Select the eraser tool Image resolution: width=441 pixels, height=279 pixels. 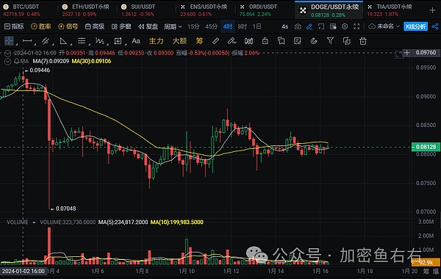coord(232,41)
